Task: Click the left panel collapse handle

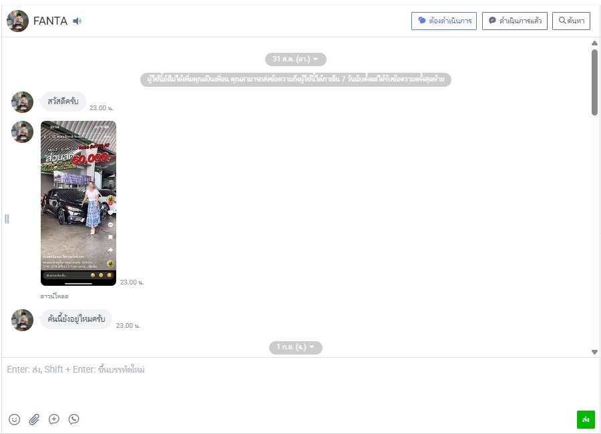Action: pyautogui.click(x=7, y=219)
